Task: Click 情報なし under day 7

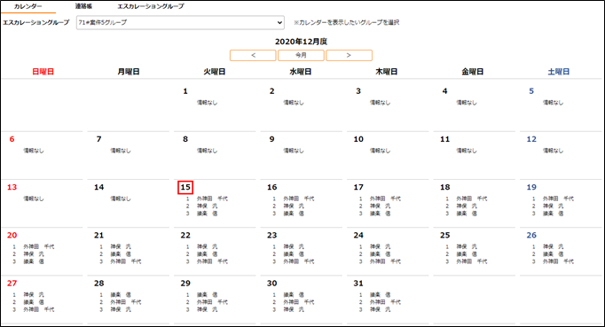Action: [121, 151]
